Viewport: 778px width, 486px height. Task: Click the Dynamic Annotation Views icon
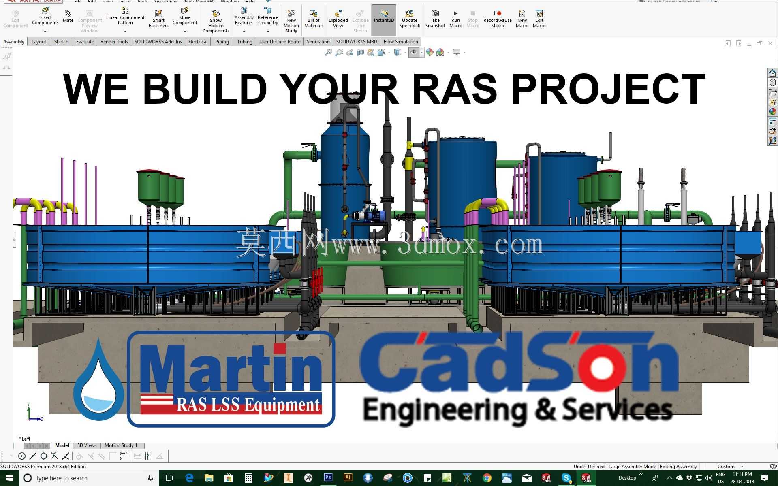coord(370,52)
